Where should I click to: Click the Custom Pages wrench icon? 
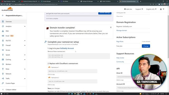pos(3,83)
